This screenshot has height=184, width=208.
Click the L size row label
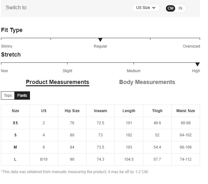15,159
